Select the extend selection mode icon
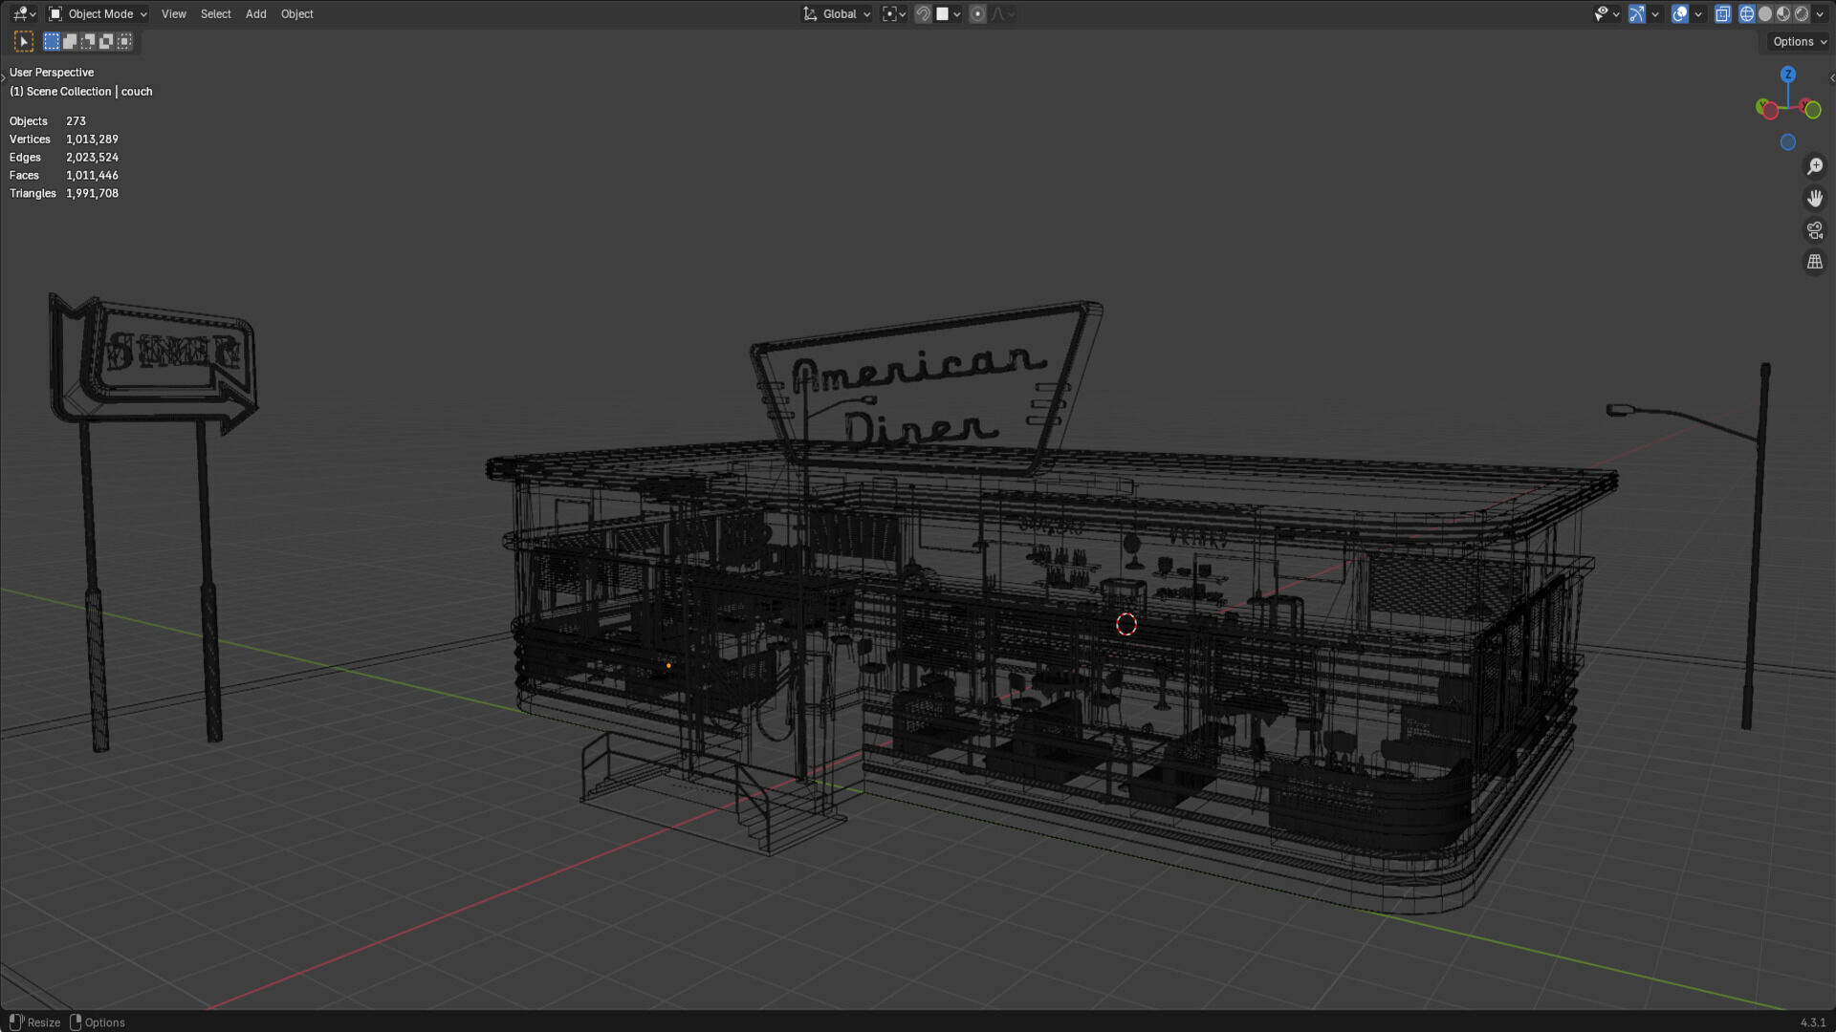Image resolution: width=1836 pixels, height=1032 pixels. [x=70, y=41]
